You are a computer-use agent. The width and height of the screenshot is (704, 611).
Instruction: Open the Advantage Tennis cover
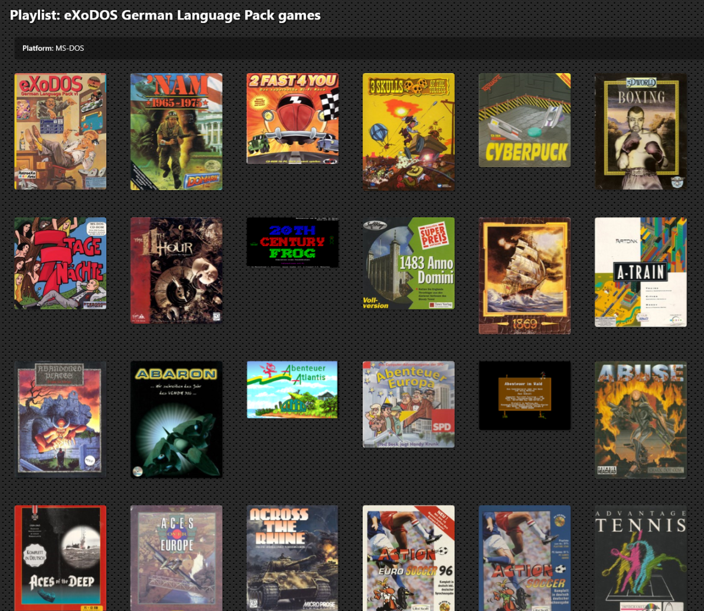641,558
